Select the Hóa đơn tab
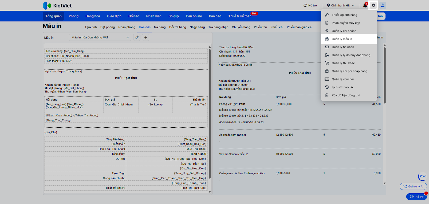 click(145, 27)
